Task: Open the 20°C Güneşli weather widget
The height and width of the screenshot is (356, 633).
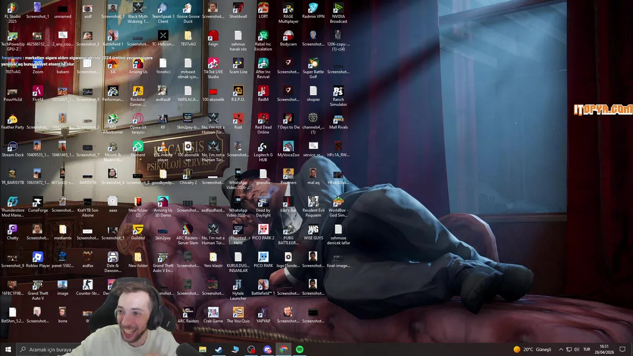Action: tap(532, 350)
